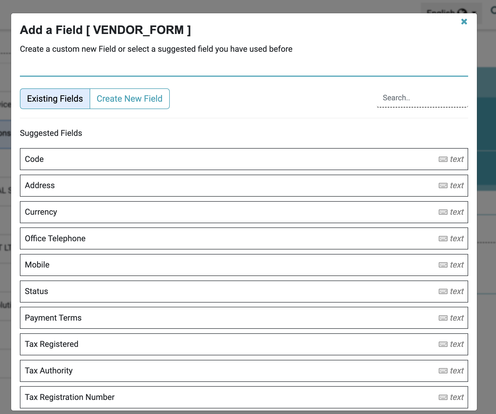Click the teal divider line under the title

[x=244, y=76]
